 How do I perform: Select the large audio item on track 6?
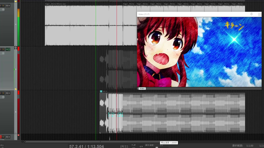point(172,113)
